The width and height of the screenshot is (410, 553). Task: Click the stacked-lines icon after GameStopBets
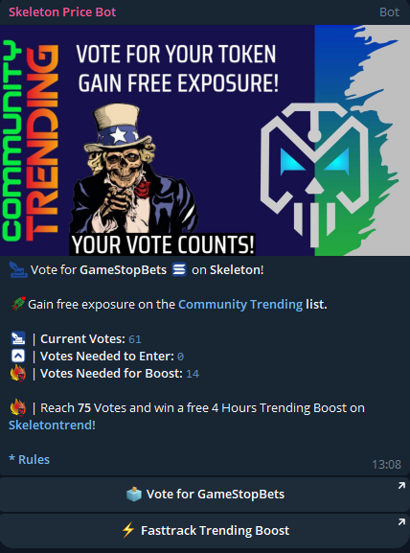pos(179,270)
